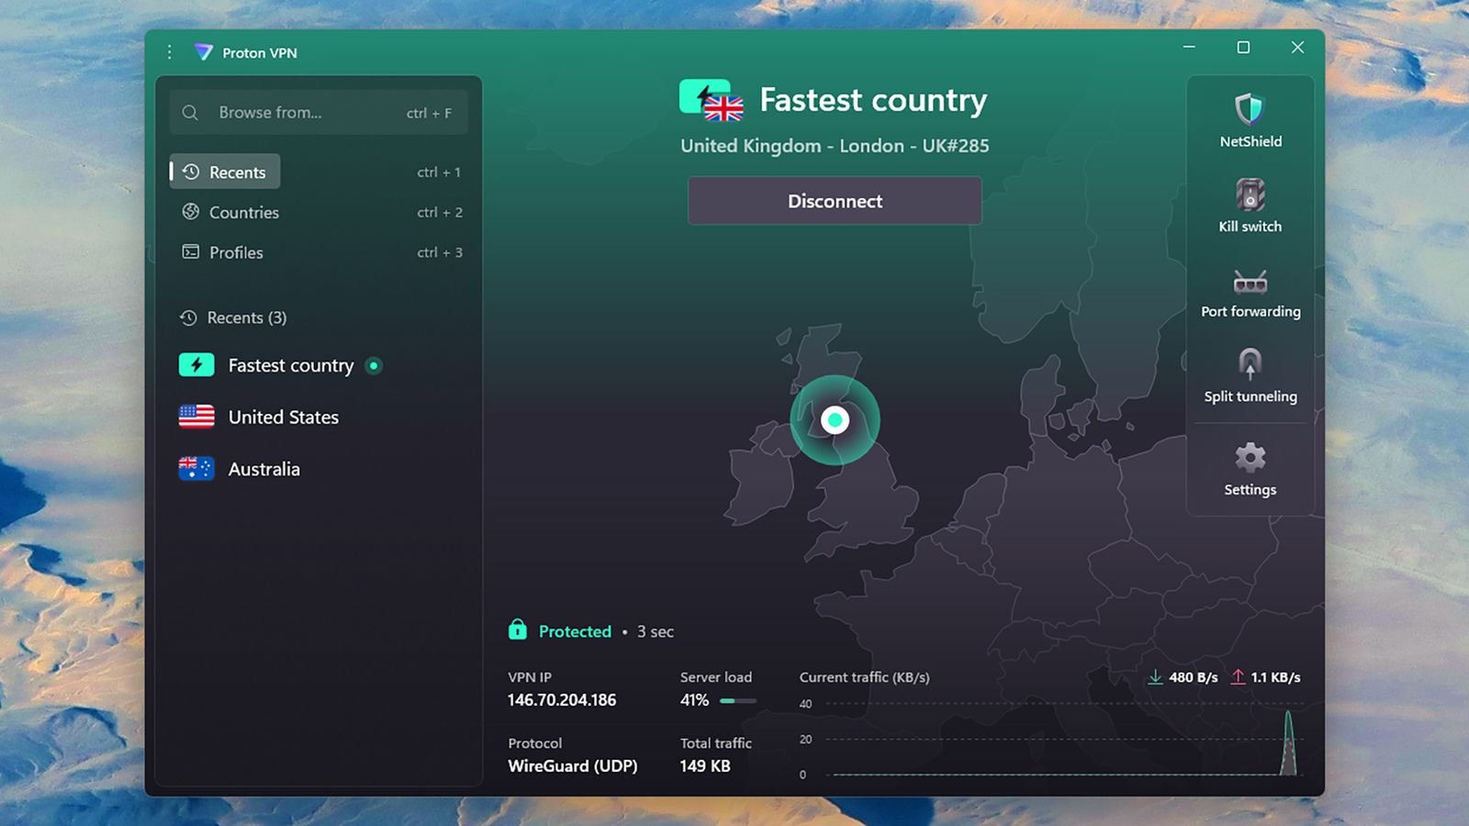Click the Disconnect button
The width and height of the screenshot is (1469, 826).
[835, 200]
